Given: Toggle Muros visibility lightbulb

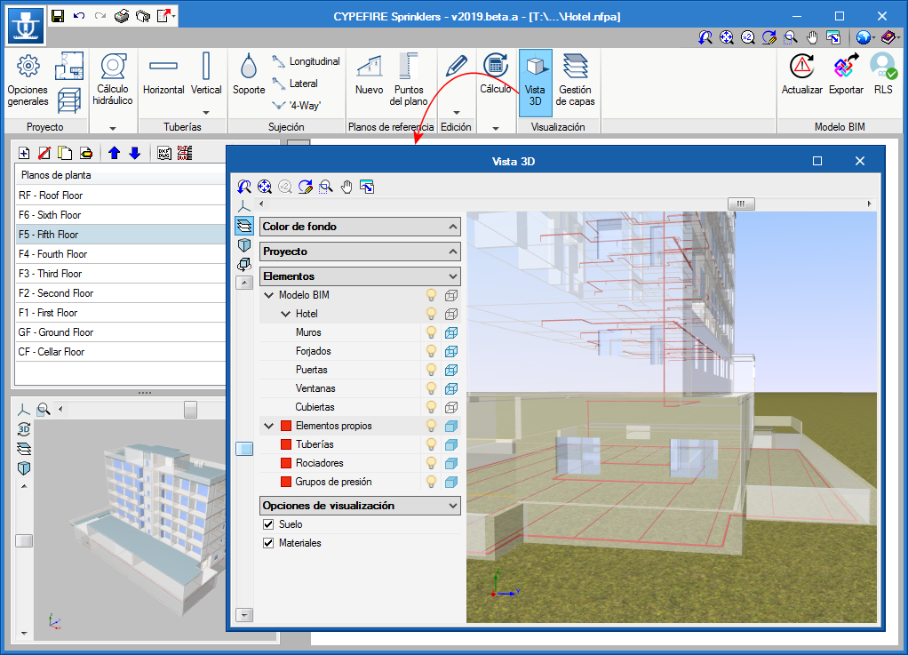Looking at the screenshot, I should [431, 332].
